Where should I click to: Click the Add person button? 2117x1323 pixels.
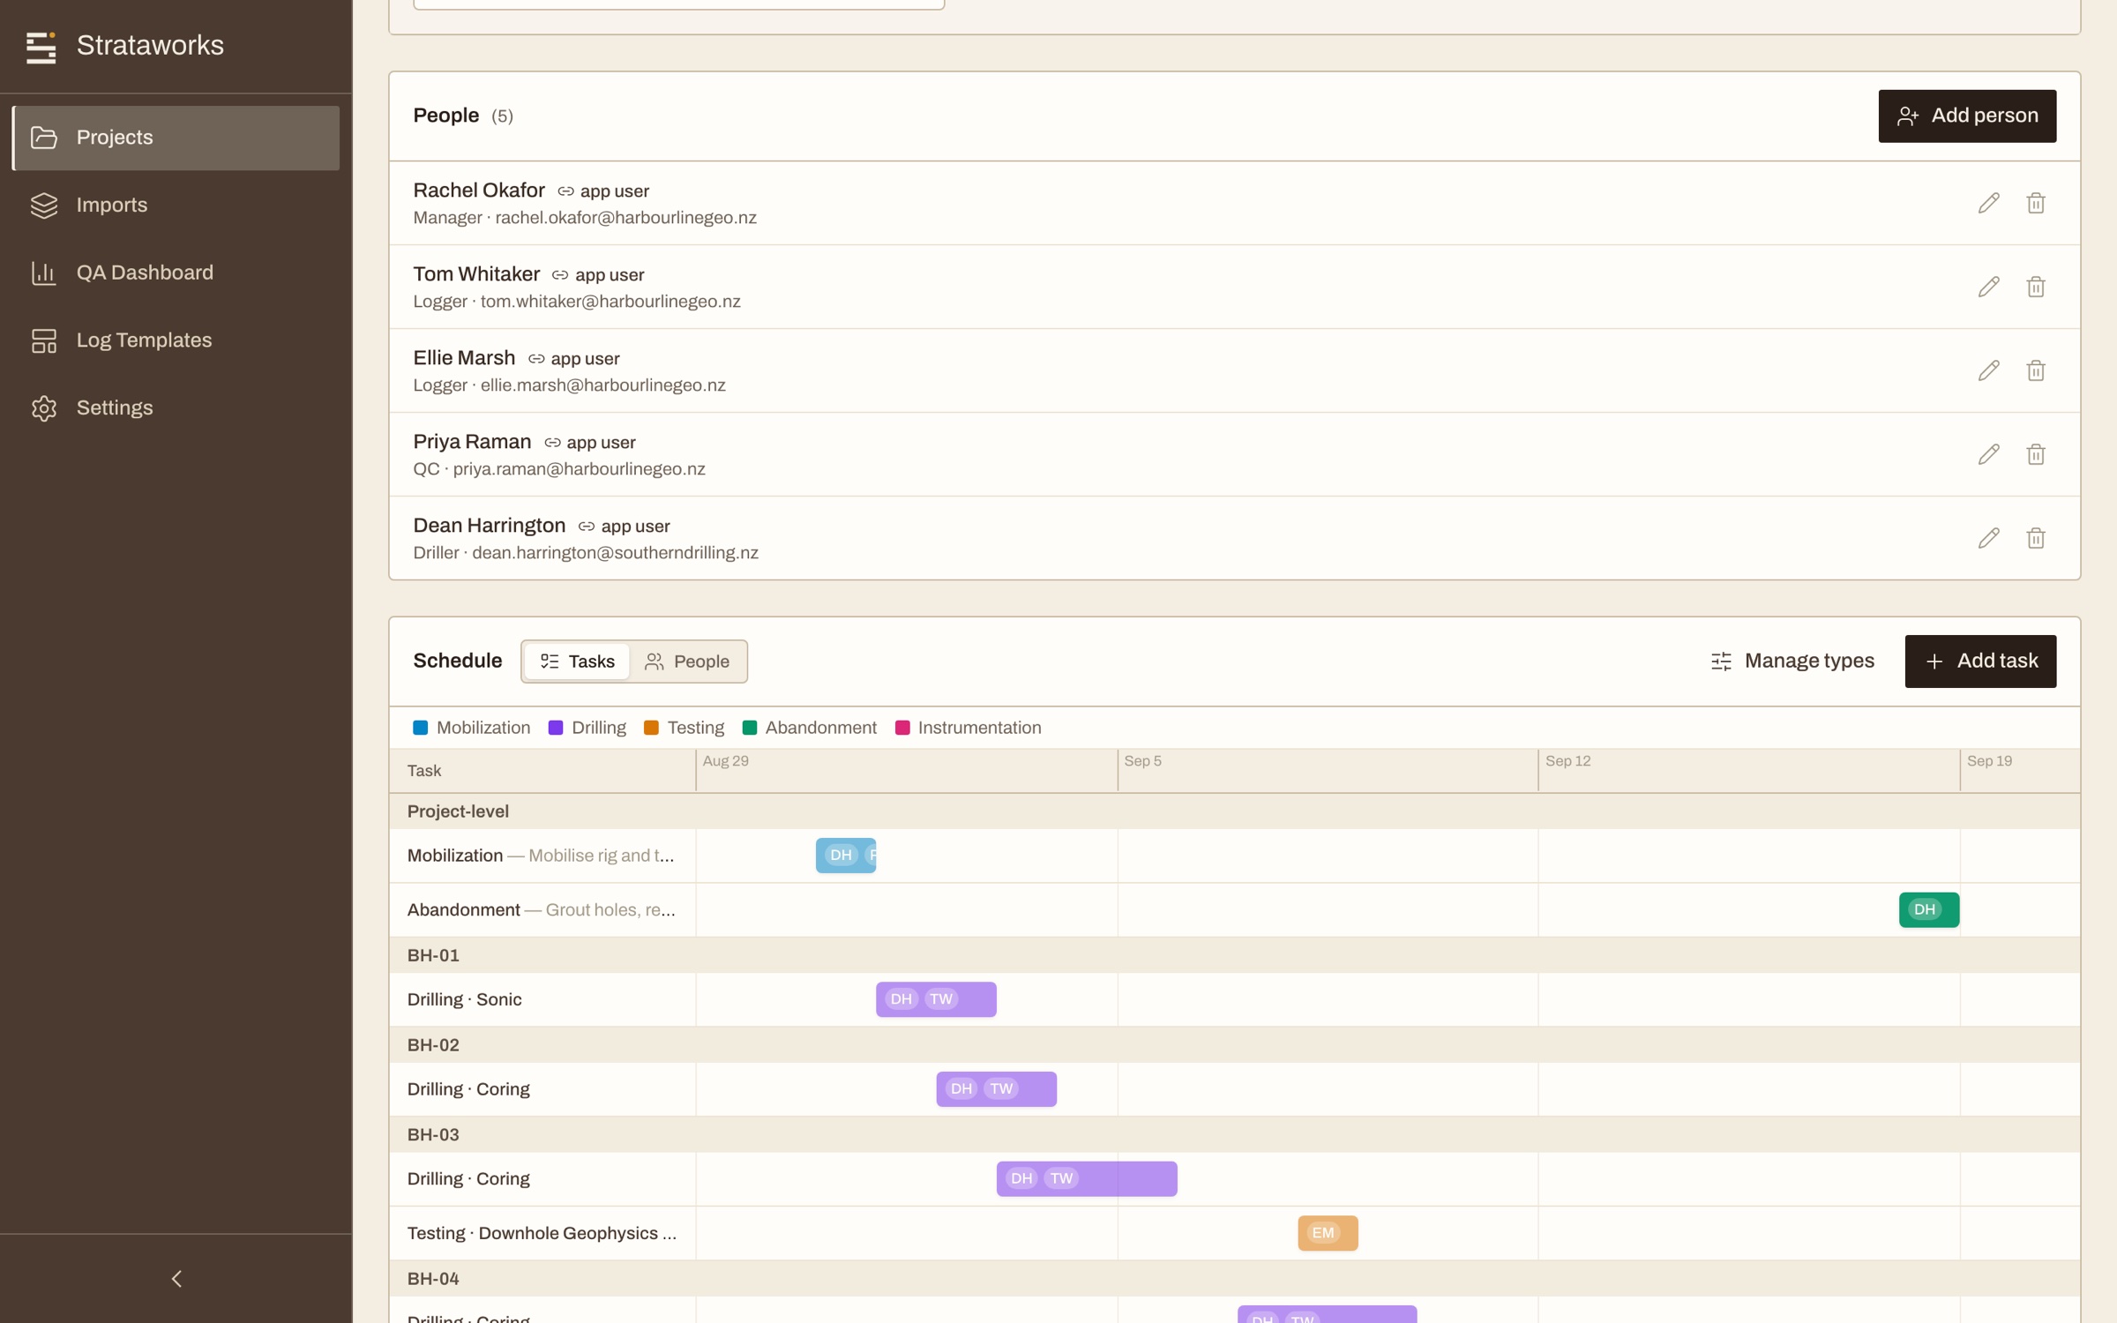click(1967, 116)
